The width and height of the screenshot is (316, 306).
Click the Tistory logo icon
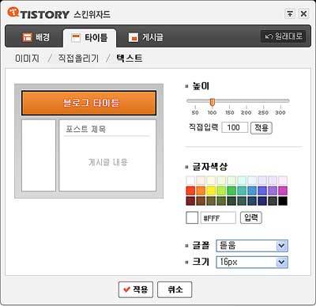point(13,12)
